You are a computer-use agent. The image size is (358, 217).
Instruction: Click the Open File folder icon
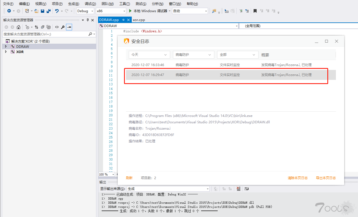(36, 11)
